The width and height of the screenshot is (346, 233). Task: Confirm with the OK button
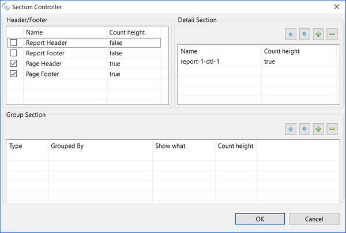pyautogui.click(x=259, y=219)
